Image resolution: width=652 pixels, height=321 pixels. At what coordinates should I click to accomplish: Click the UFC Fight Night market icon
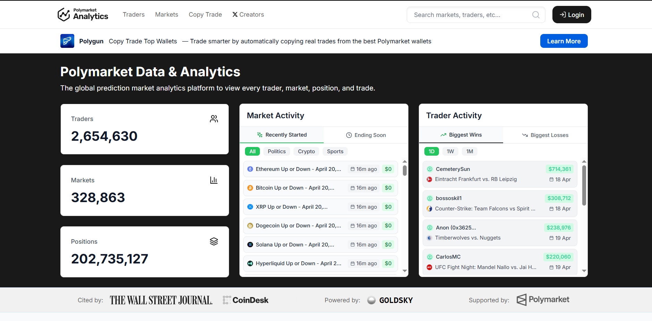pyautogui.click(x=430, y=267)
